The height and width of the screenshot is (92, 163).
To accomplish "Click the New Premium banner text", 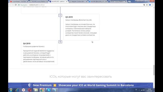I will pyautogui.click(x=42, y=85).
